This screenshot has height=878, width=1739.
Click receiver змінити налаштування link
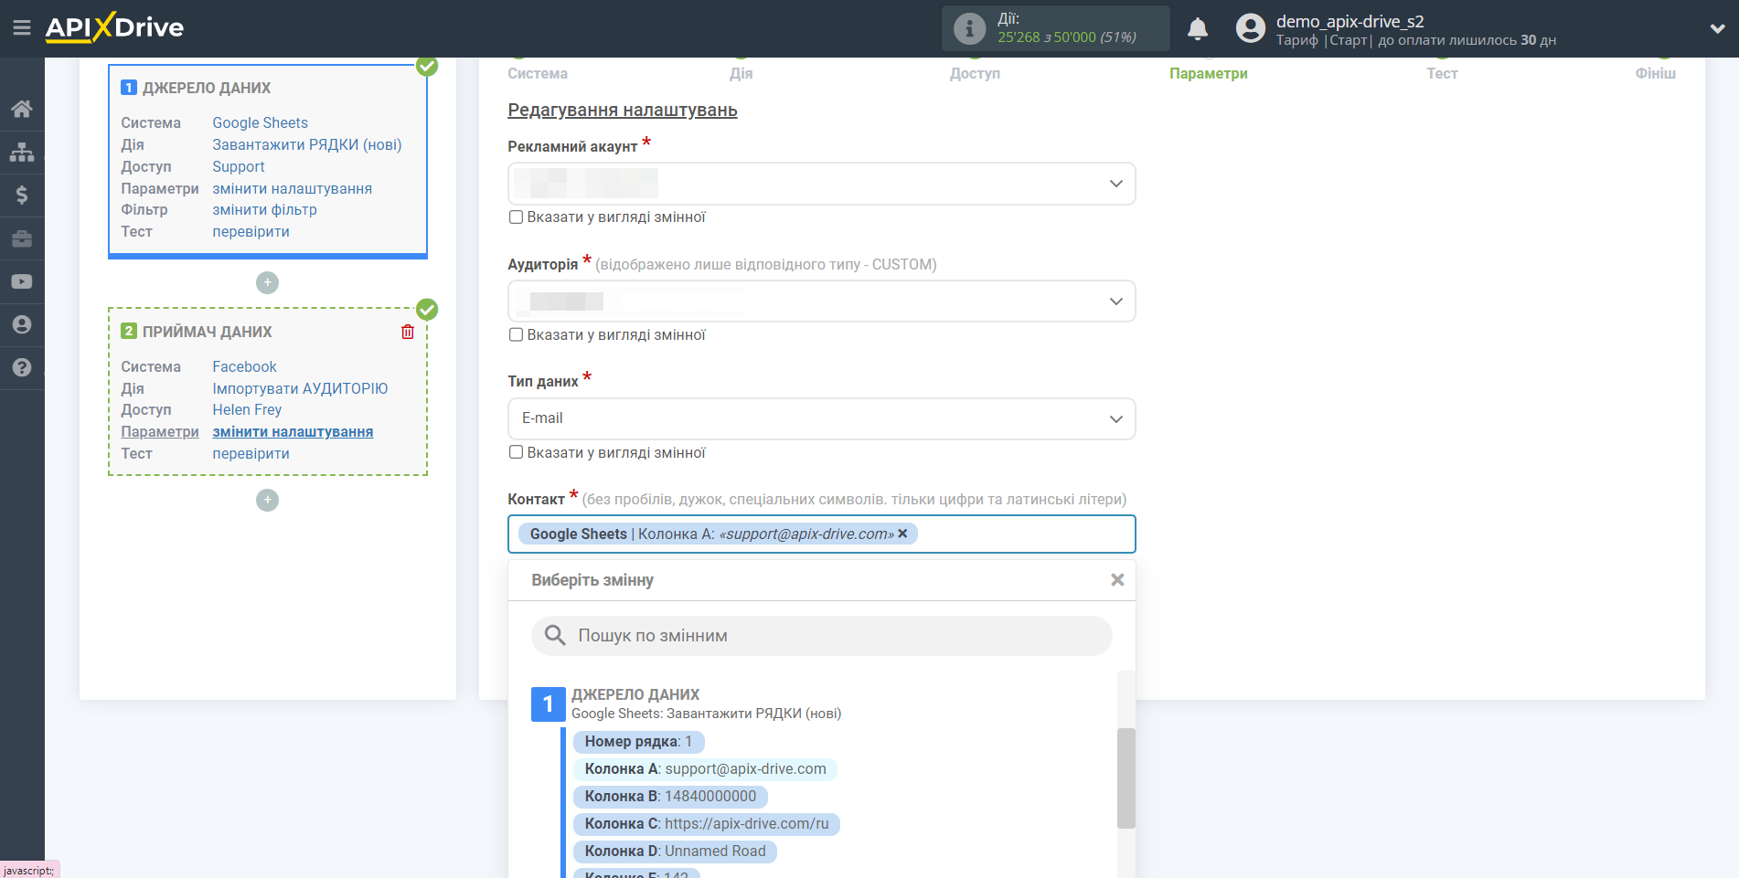tap(293, 431)
